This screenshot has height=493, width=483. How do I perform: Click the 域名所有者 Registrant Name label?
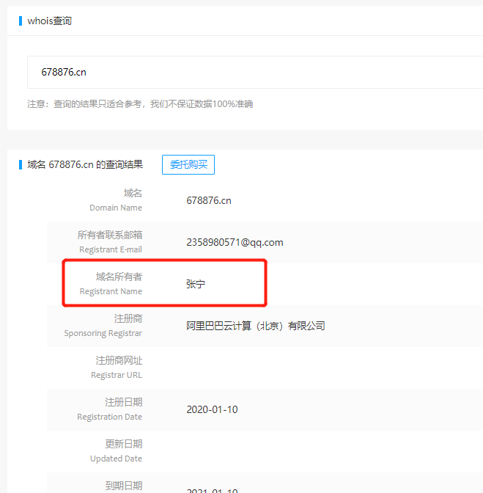[x=112, y=284]
